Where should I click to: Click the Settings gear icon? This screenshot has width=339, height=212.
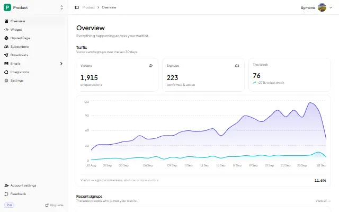(6, 81)
